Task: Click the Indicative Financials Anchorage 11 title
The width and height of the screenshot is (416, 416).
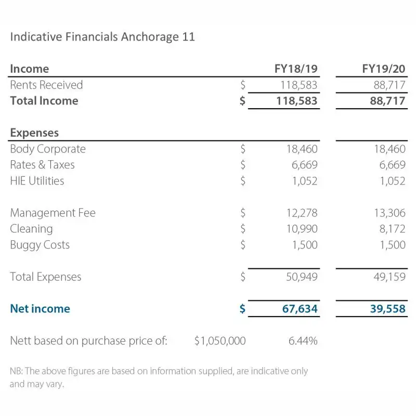Action: 102,37
